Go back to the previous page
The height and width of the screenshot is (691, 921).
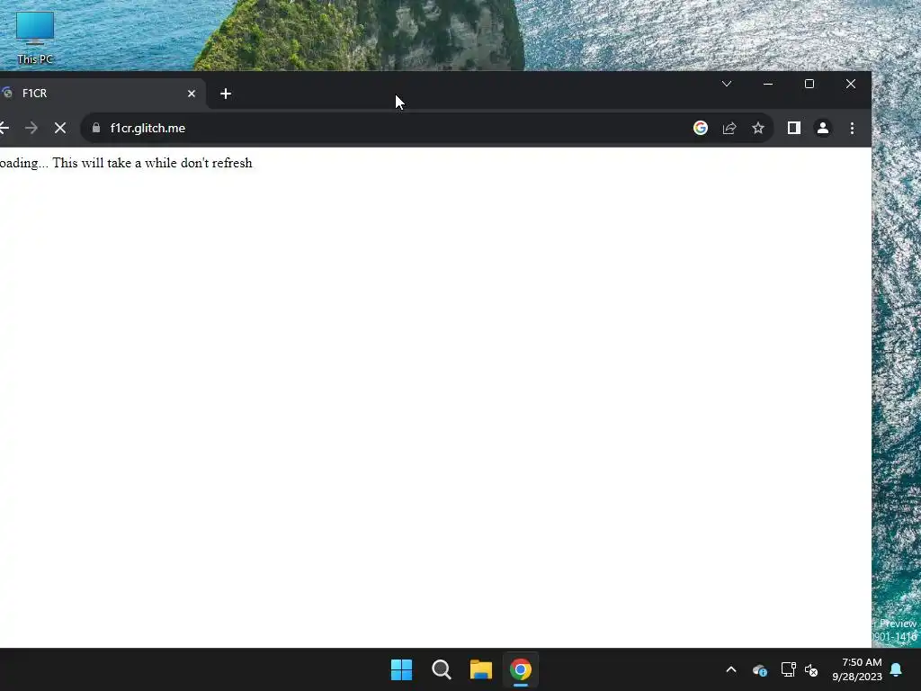(4, 128)
